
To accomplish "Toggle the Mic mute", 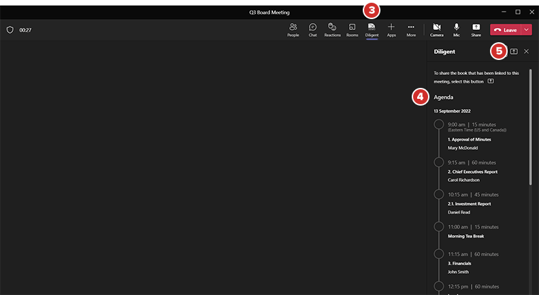I will click(457, 29).
